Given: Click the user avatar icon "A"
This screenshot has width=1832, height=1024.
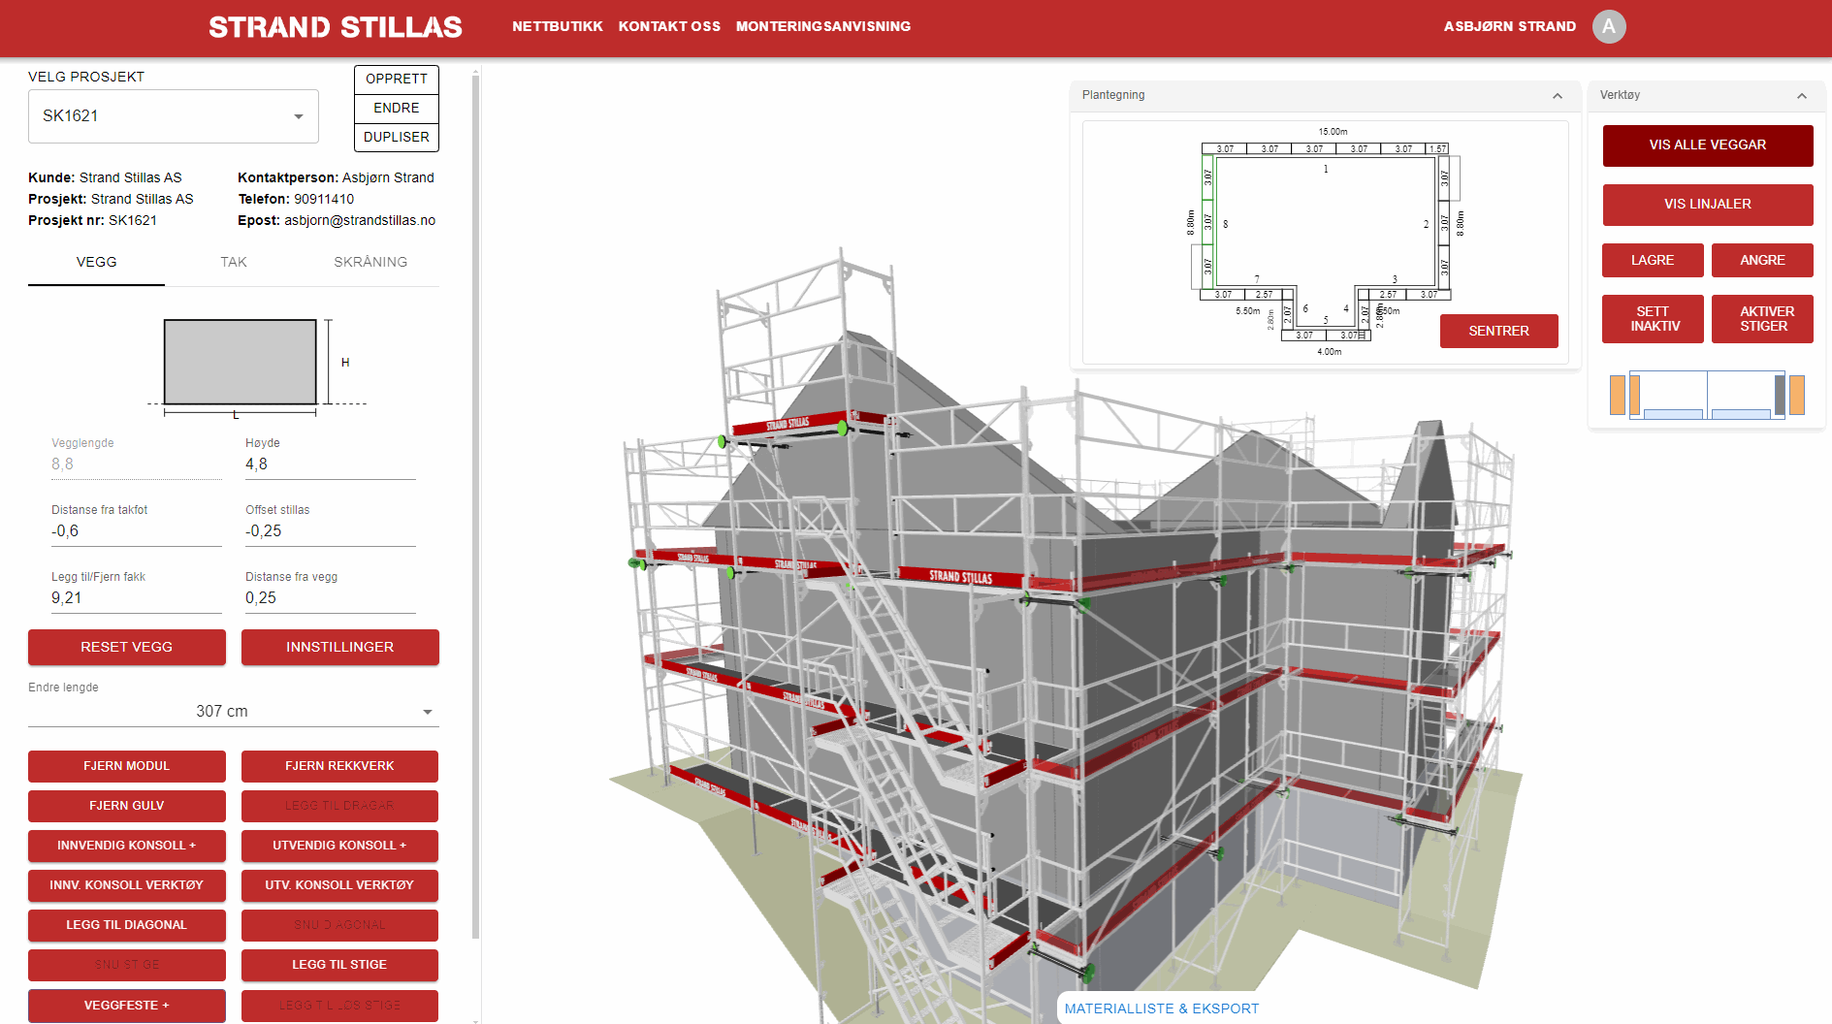Looking at the screenshot, I should 1608,26.
